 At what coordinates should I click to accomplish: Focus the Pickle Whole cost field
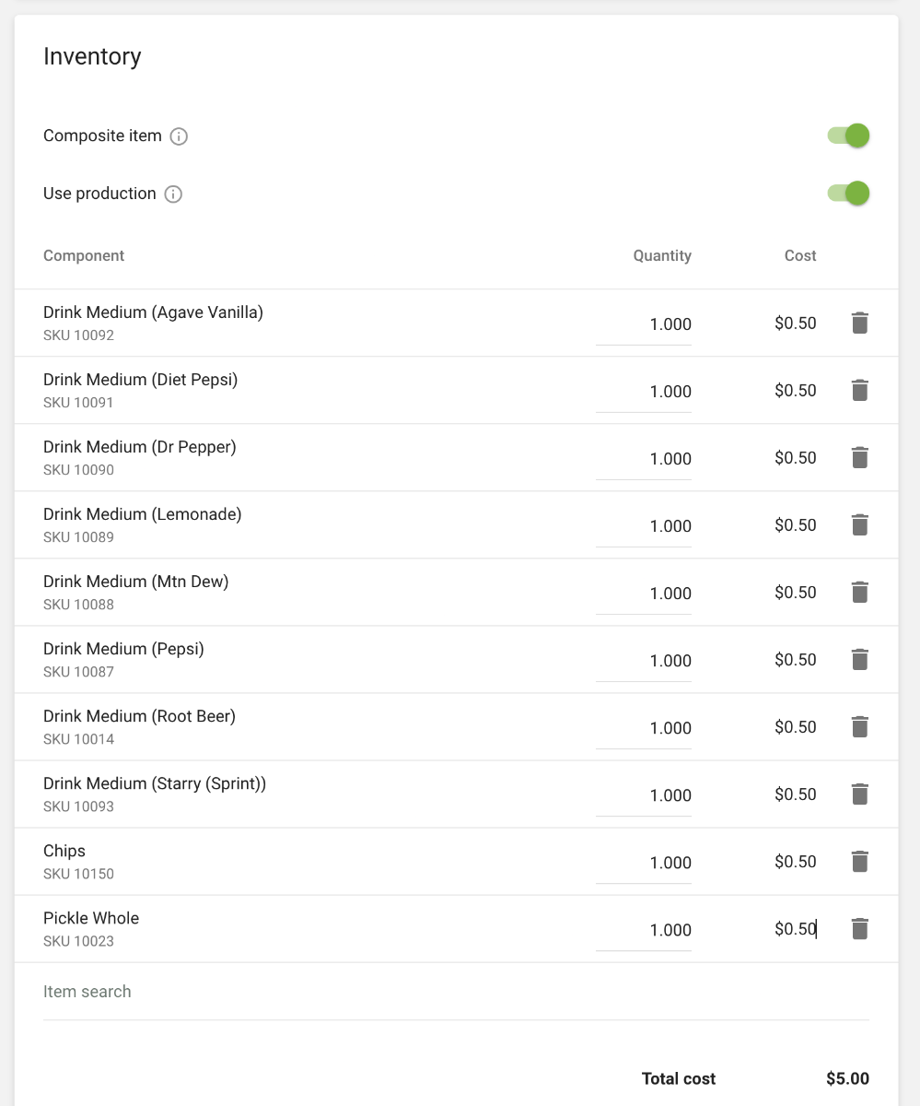point(796,929)
